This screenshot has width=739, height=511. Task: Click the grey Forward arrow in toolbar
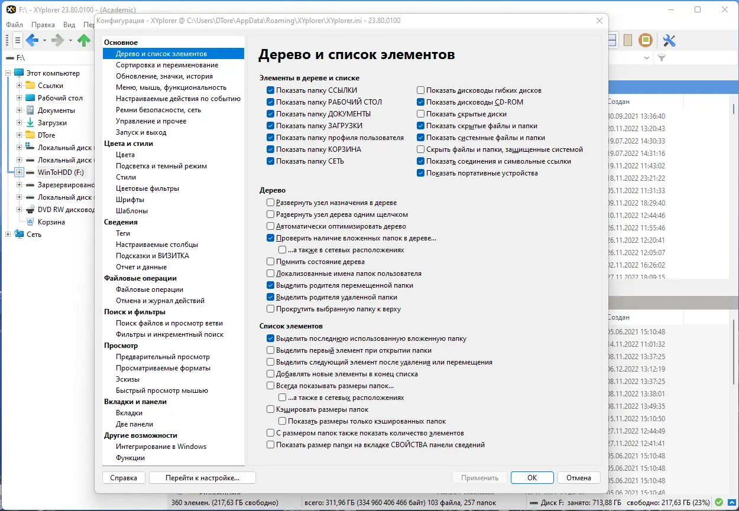[x=58, y=40]
